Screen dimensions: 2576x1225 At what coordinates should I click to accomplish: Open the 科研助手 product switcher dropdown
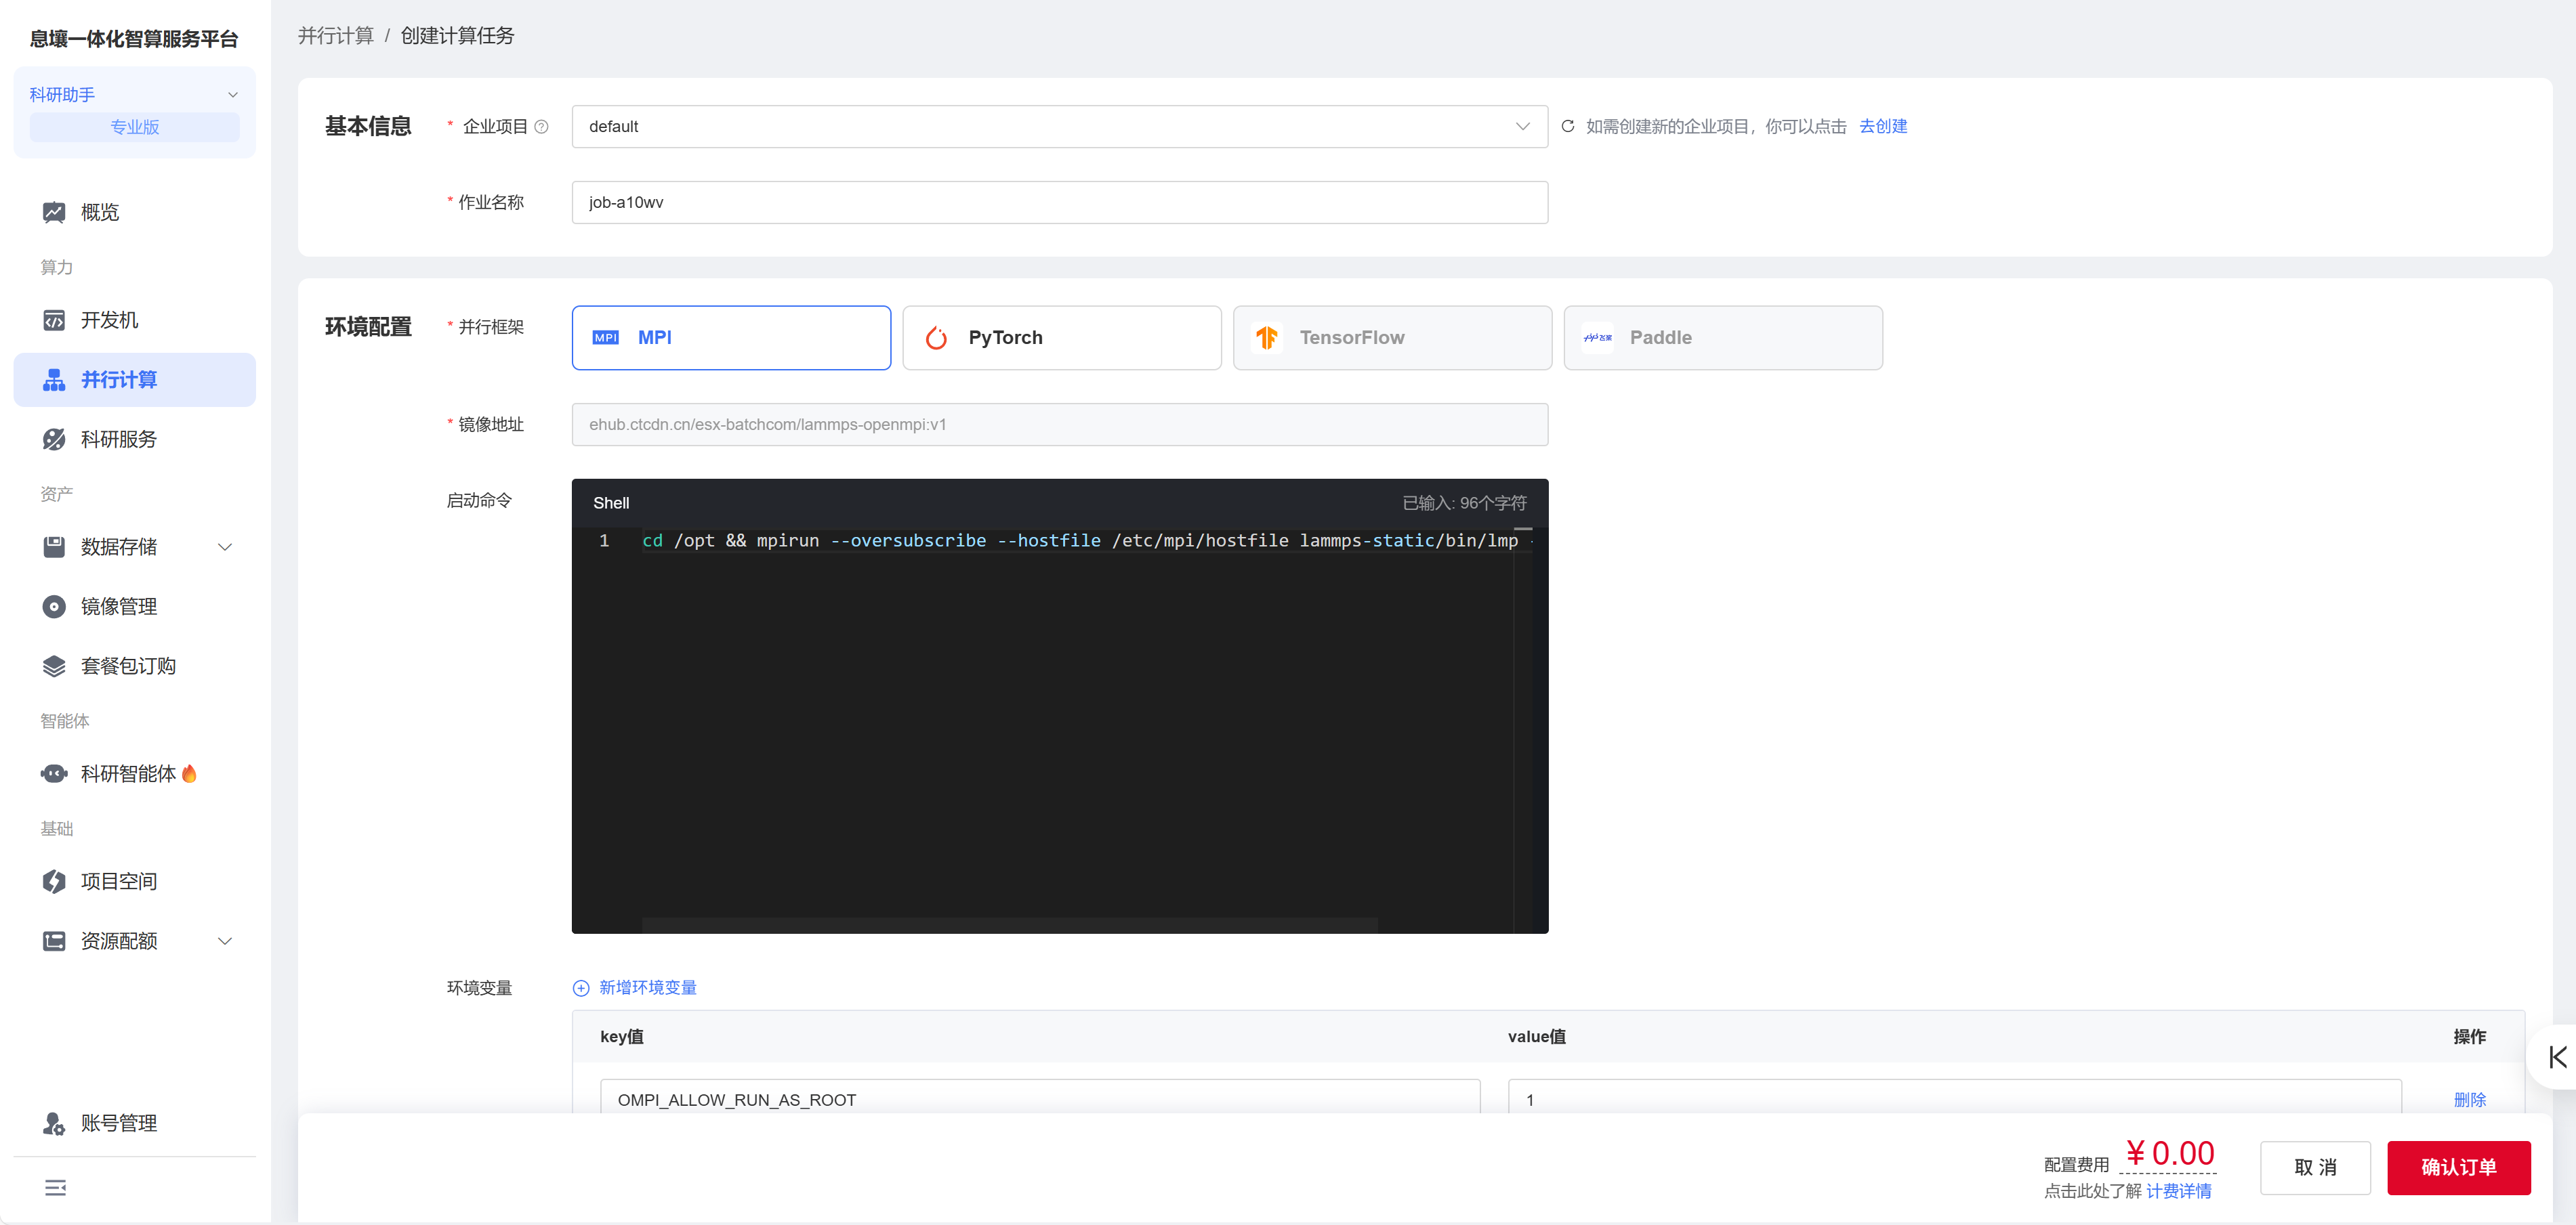coord(134,94)
